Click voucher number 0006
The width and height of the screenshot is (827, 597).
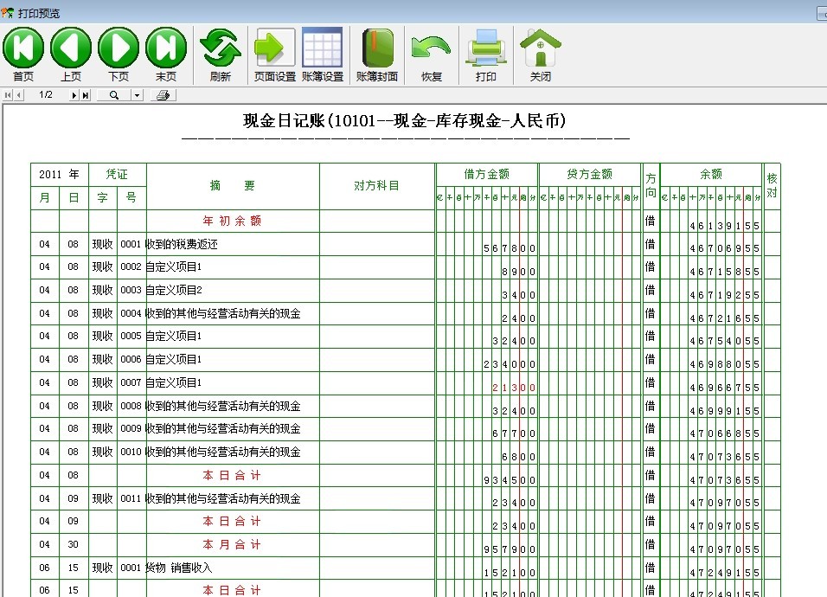(x=131, y=359)
